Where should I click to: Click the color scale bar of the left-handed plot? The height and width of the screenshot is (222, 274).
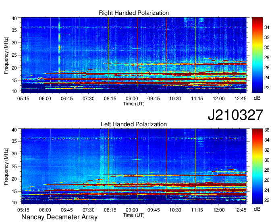(257, 166)
